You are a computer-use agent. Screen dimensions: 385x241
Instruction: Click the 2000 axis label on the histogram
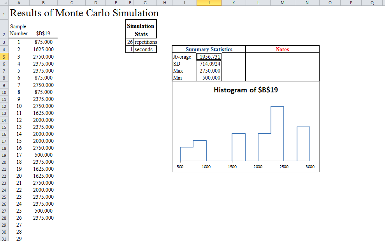[258, 166]
